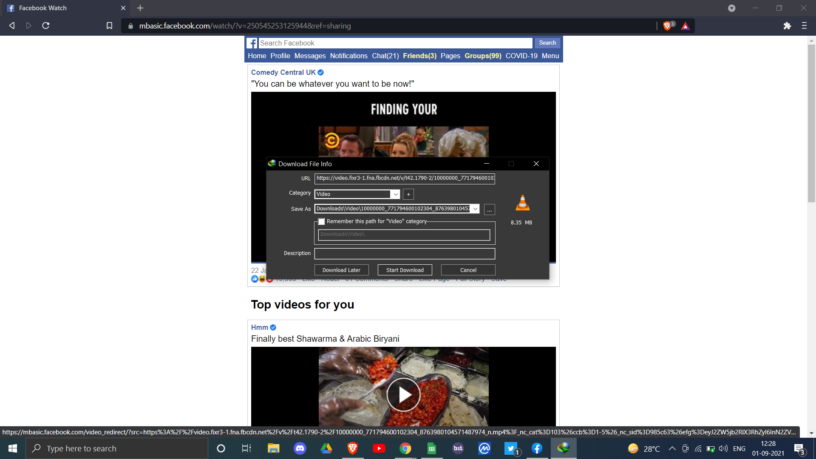Viewport: 816px width, 459px height.
Task: Open clock showing 12:28
Action: [x=768, y=448]
